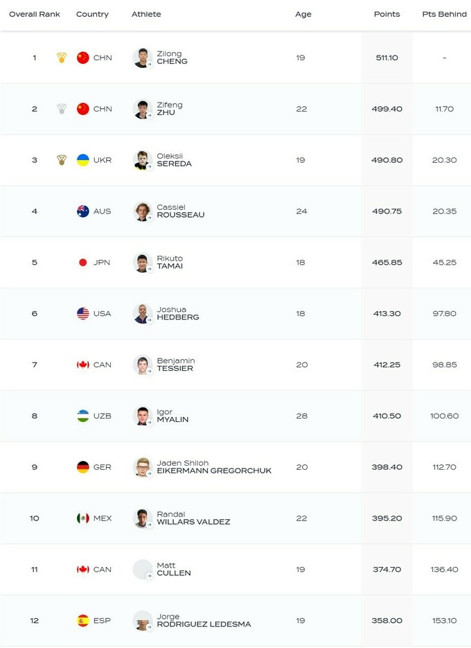Click the bronze medal icon for Oleksii Sereda
This screenshot has height=648, width=471.
(x=62, y=160)
